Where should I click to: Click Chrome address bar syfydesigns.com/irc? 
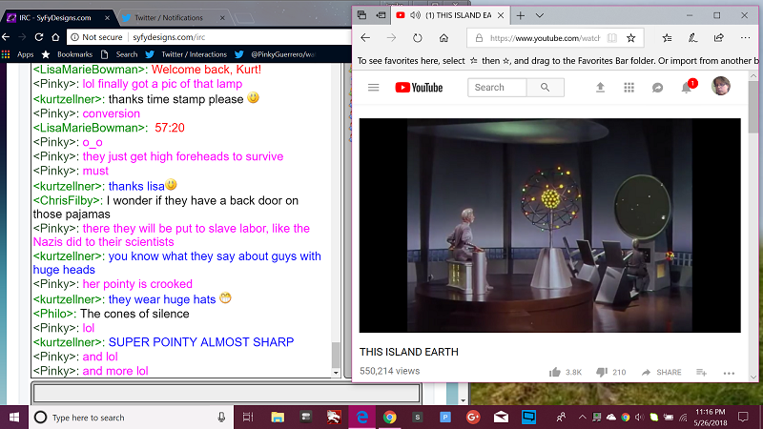169,37
